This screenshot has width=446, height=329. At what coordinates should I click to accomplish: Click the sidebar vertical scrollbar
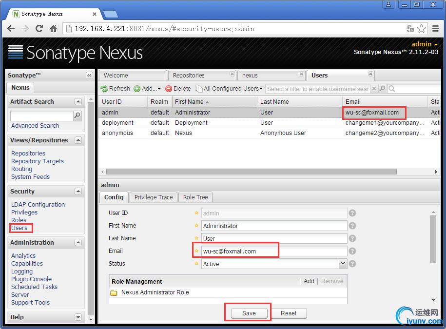tap(91, 209)
